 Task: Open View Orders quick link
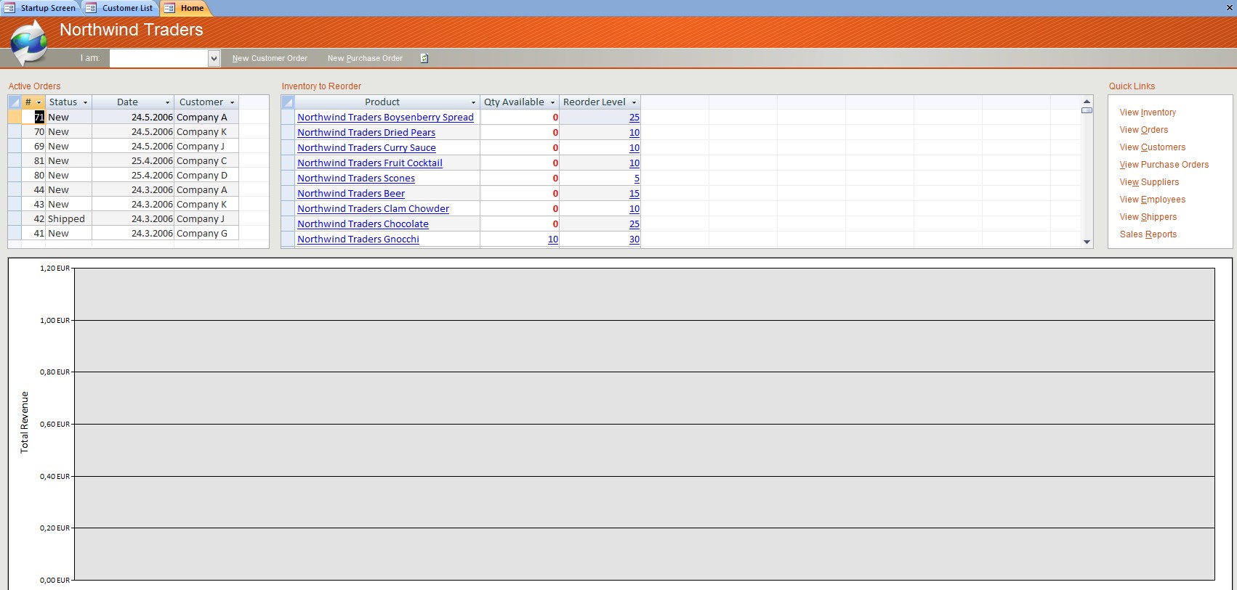click(1144, 130)
